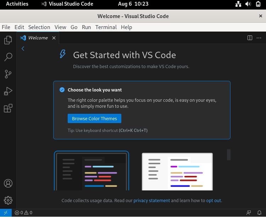266x217 pixels.
Task: Open the editor More Actions ellipsis menu
Action: pyautogui.click(x=259, y=38)
